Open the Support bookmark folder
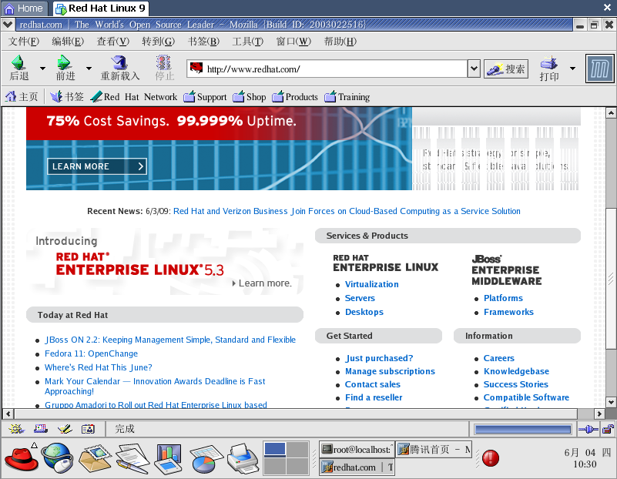Viewport: 617px width, 479px height. [205, 97]
